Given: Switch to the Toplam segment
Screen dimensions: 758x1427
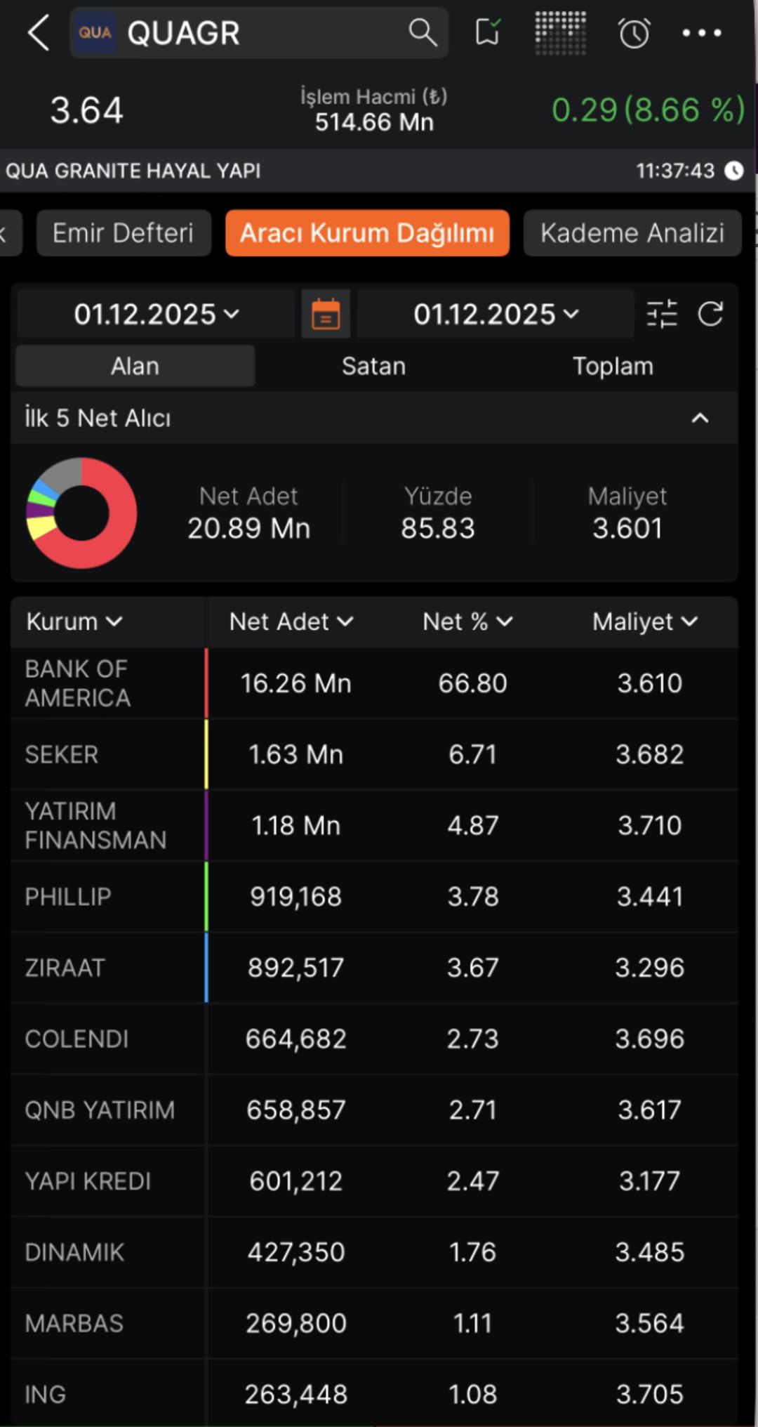Looking at the screenshot, I should (x=613, y=366).
